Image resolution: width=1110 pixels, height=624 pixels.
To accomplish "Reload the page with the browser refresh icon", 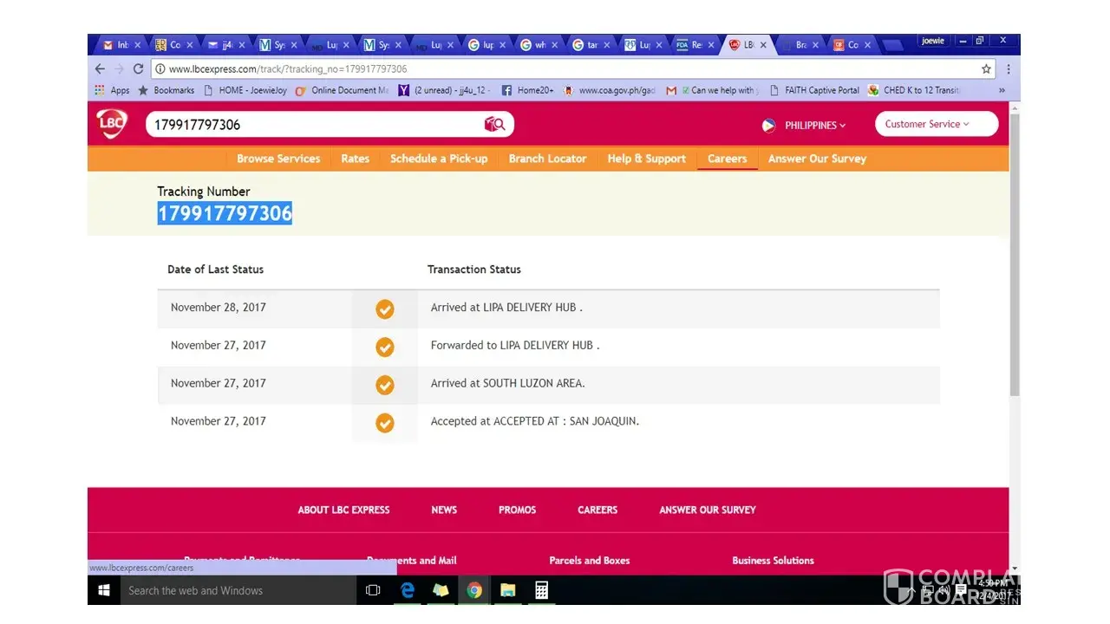I will click(138, 69).
